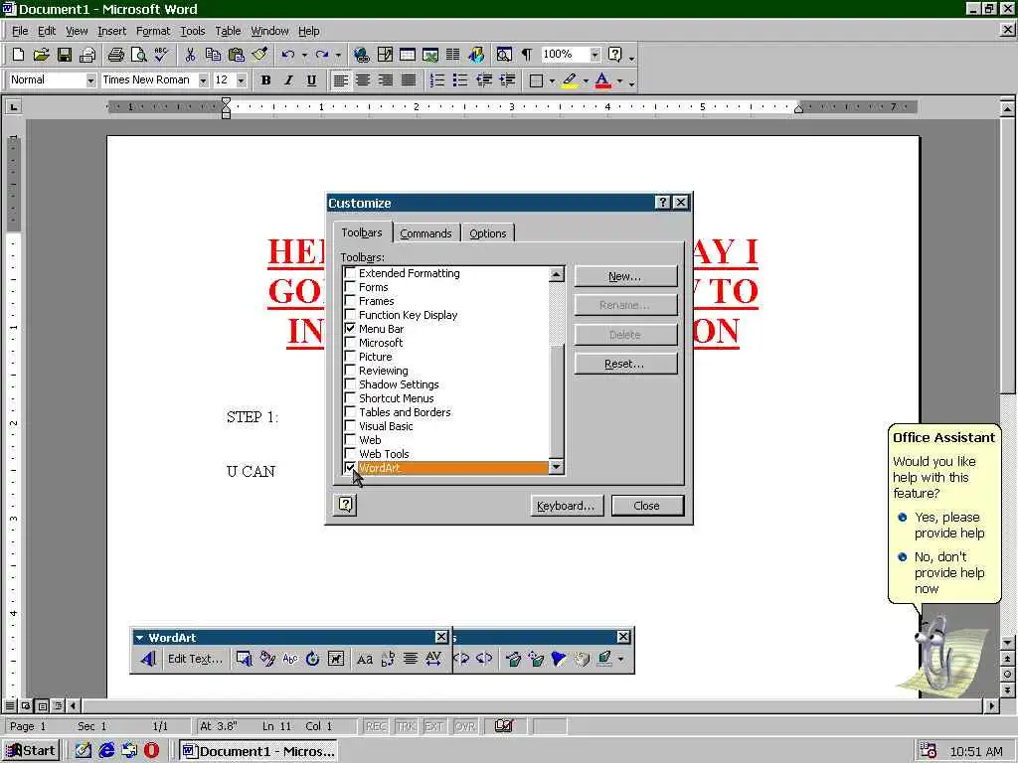The height and width of the screenshot is (763, 1018).
Task: Activate the Format Painter brush
Action: 259,55
